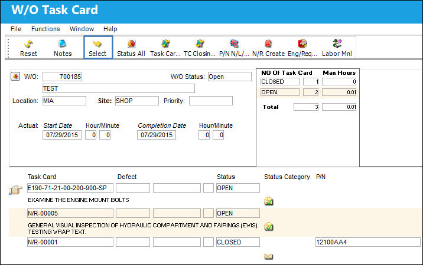This screenshot has height=265, width=423.
Task: Click the envelope icon for N/R-00001
Action: tap(268, 256)
